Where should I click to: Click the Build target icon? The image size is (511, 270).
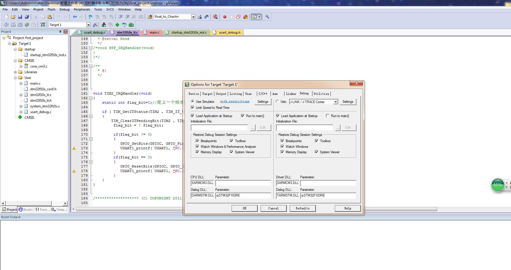click(13, 25)
